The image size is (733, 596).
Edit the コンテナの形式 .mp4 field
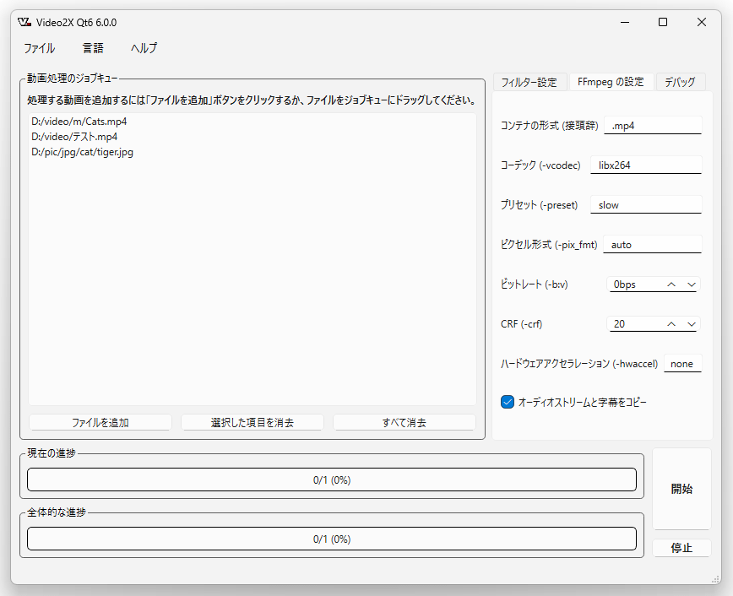653,126
